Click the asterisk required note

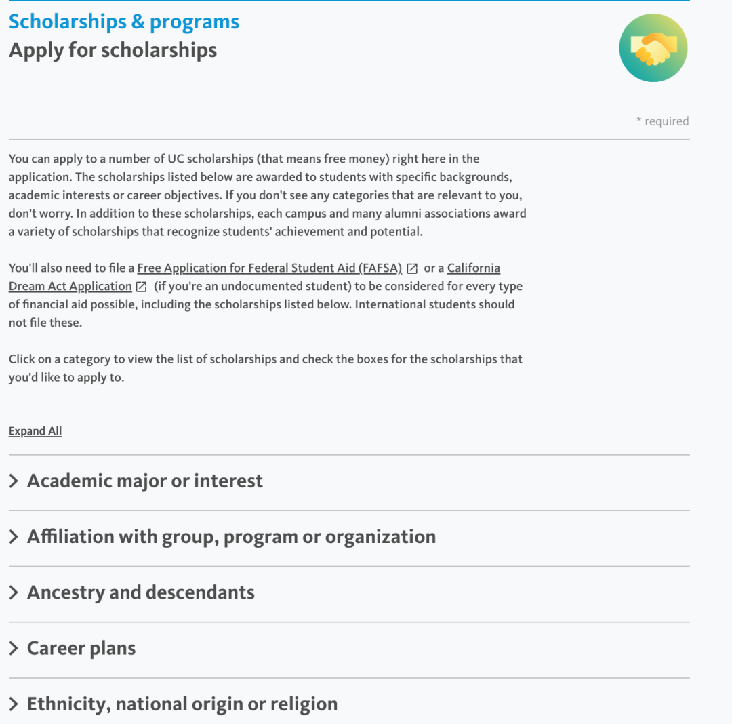click(x=662, y=121)
